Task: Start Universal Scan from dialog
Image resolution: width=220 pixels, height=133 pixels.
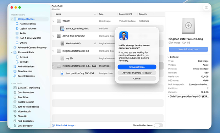Action: coord(137,67)
